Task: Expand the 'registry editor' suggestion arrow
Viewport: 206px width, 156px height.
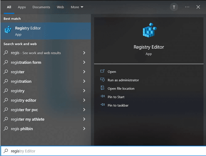Action: [x=84, y=100]
